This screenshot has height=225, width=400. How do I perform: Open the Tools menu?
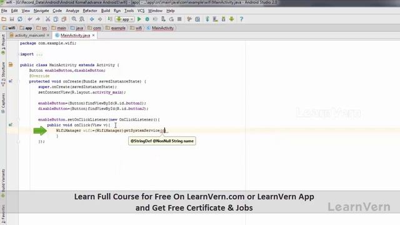tap(129, 11)
